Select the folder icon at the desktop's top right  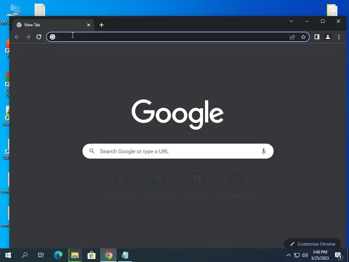pyautogui.click(x=332, y=10)
